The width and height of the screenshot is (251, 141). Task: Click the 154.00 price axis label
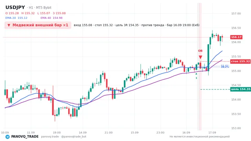point(236,99)
